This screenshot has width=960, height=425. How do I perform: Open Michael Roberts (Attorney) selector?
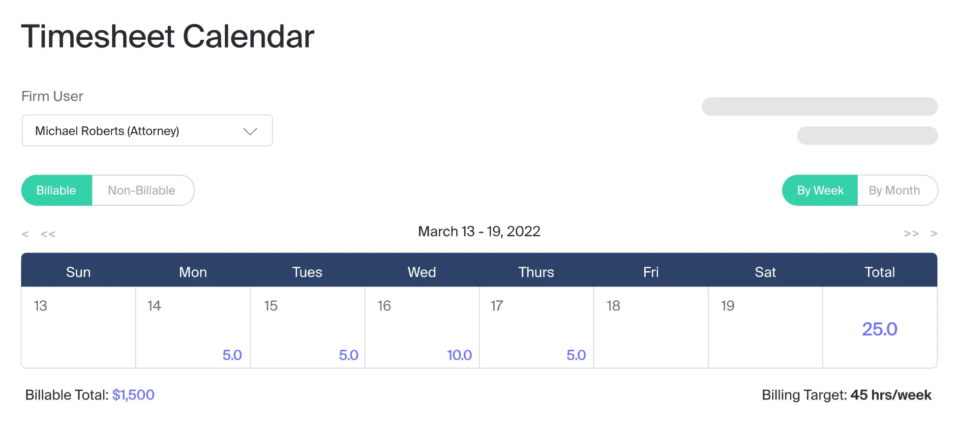[x=147, y=131]
